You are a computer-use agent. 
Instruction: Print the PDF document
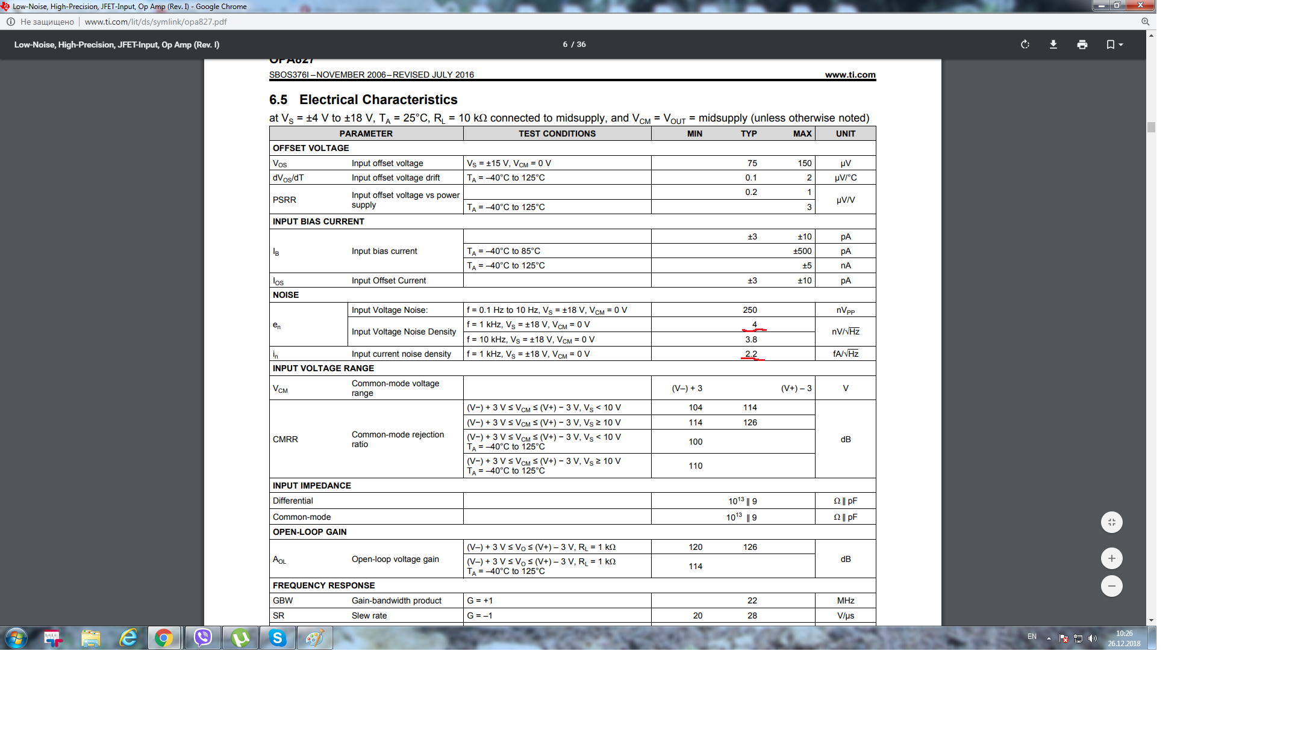coord(1082,45)
